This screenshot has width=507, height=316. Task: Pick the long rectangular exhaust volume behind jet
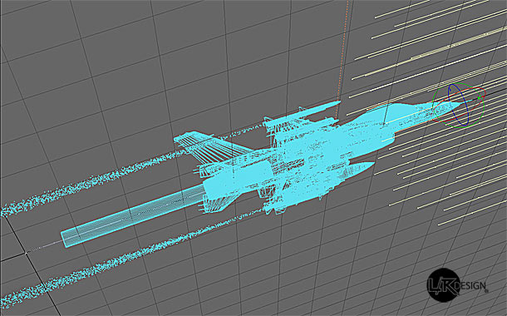tap(133, 215)
